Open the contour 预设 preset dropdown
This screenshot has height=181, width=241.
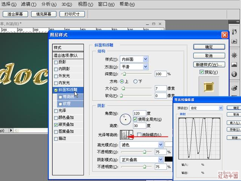221,108
